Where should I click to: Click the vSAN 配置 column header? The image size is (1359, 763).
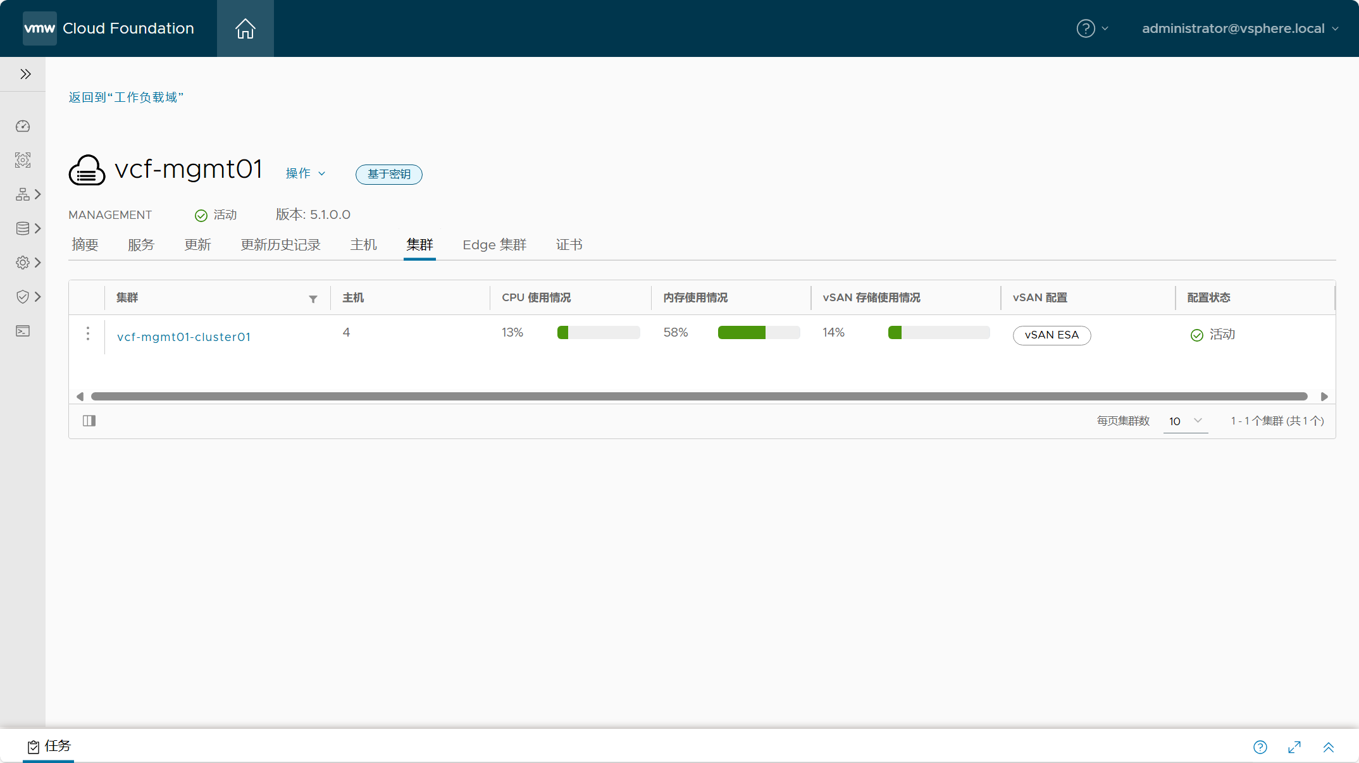(1040, 297)
